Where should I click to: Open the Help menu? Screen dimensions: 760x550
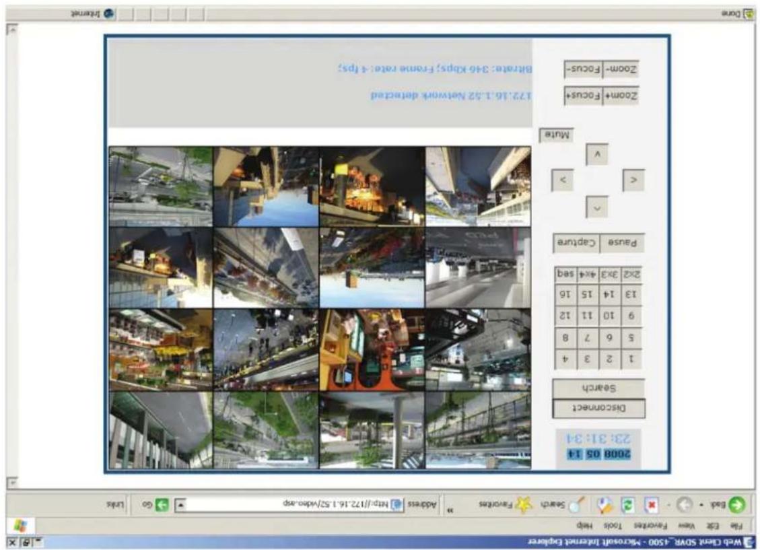(585, 525)
